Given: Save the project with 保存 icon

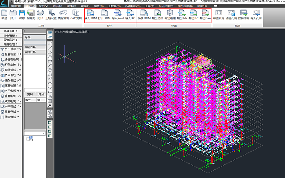Looking at the screenshot, I should point(22,15).
